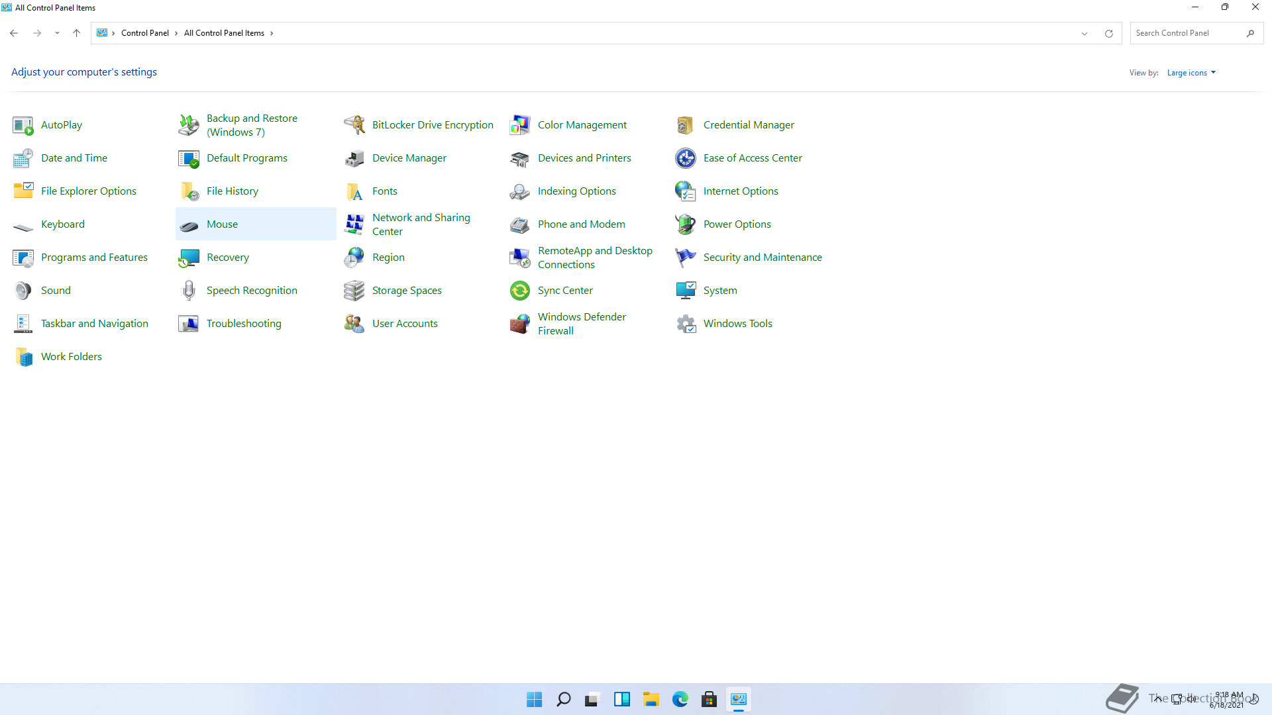
Task: Click the Work Folders link
Action: [72, 356]
